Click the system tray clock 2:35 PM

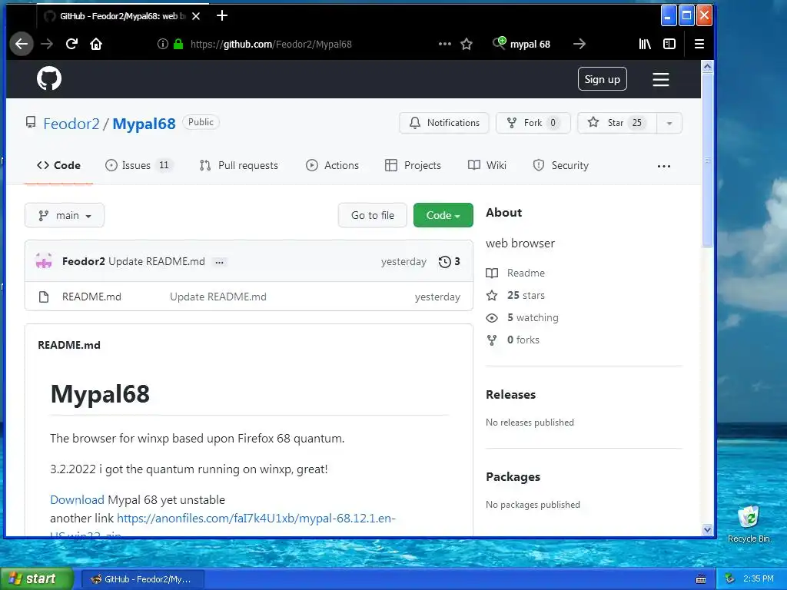pyautogui.click(x=759, y=579)
